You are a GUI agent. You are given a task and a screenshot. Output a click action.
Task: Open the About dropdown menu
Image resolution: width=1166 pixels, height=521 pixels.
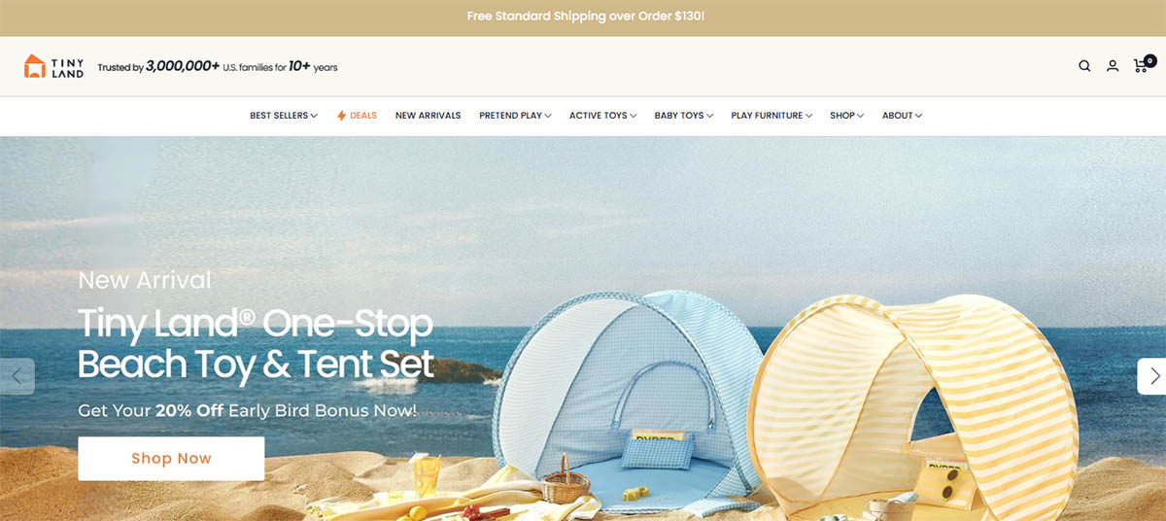coord(902,116)
